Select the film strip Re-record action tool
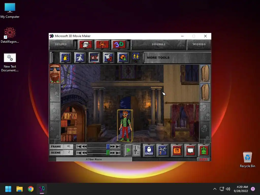The width and height of the screenshot is (260, 195). tap(94, 58)
